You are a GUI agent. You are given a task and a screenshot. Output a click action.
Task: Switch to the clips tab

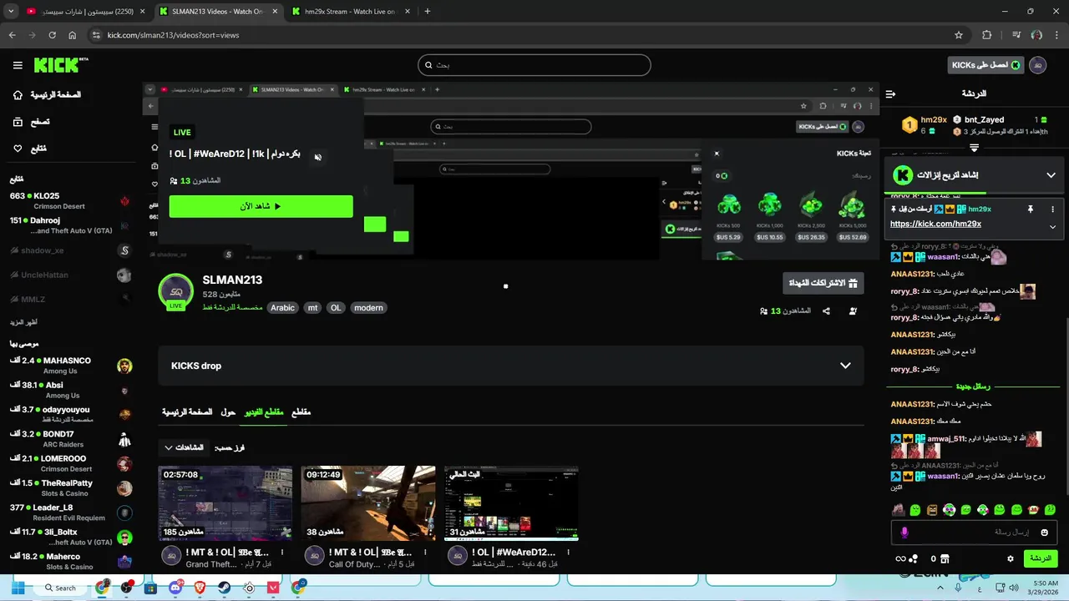click(301, 412)
